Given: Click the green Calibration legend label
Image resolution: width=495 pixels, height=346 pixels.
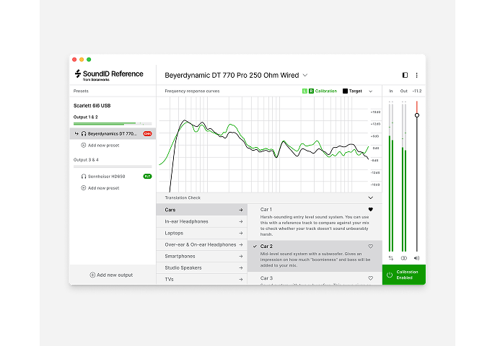Looking at the screenshot, I should [x=326, y=91].
